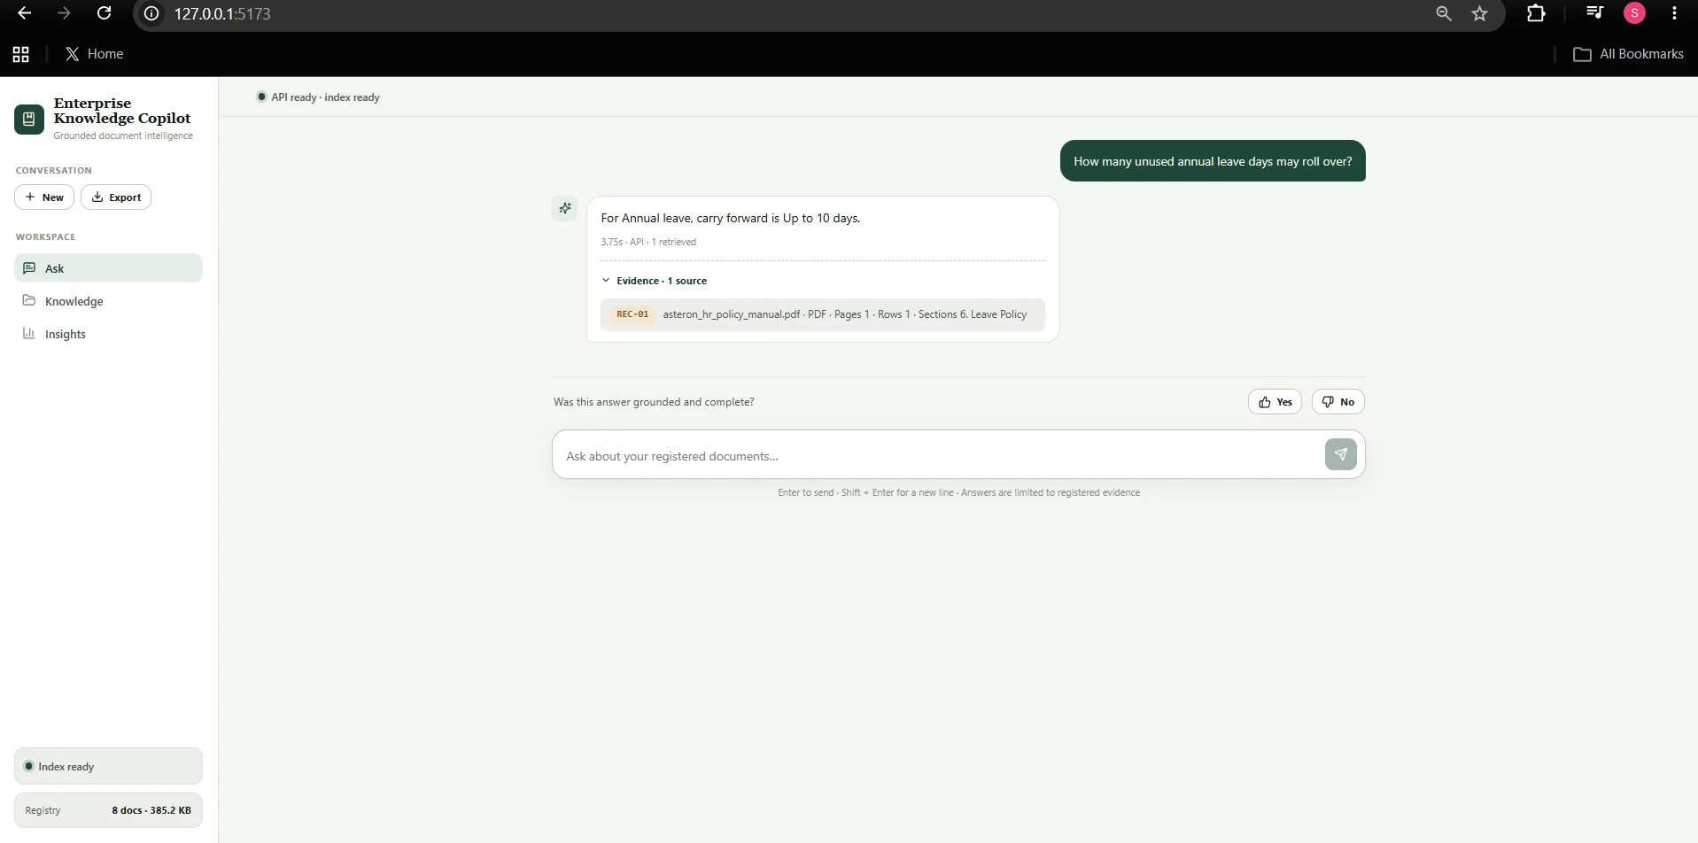Click the site info icon in address bar

152,13
